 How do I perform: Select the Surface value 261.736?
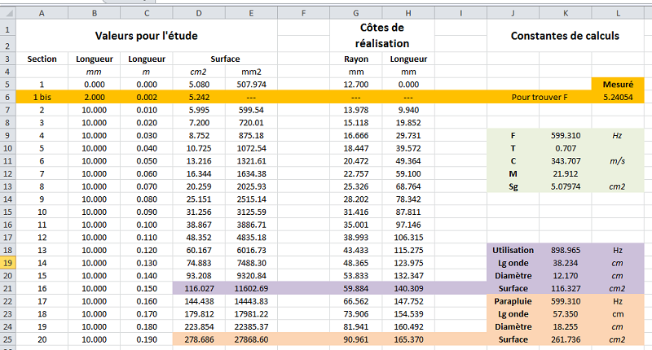tap(566, 339)
